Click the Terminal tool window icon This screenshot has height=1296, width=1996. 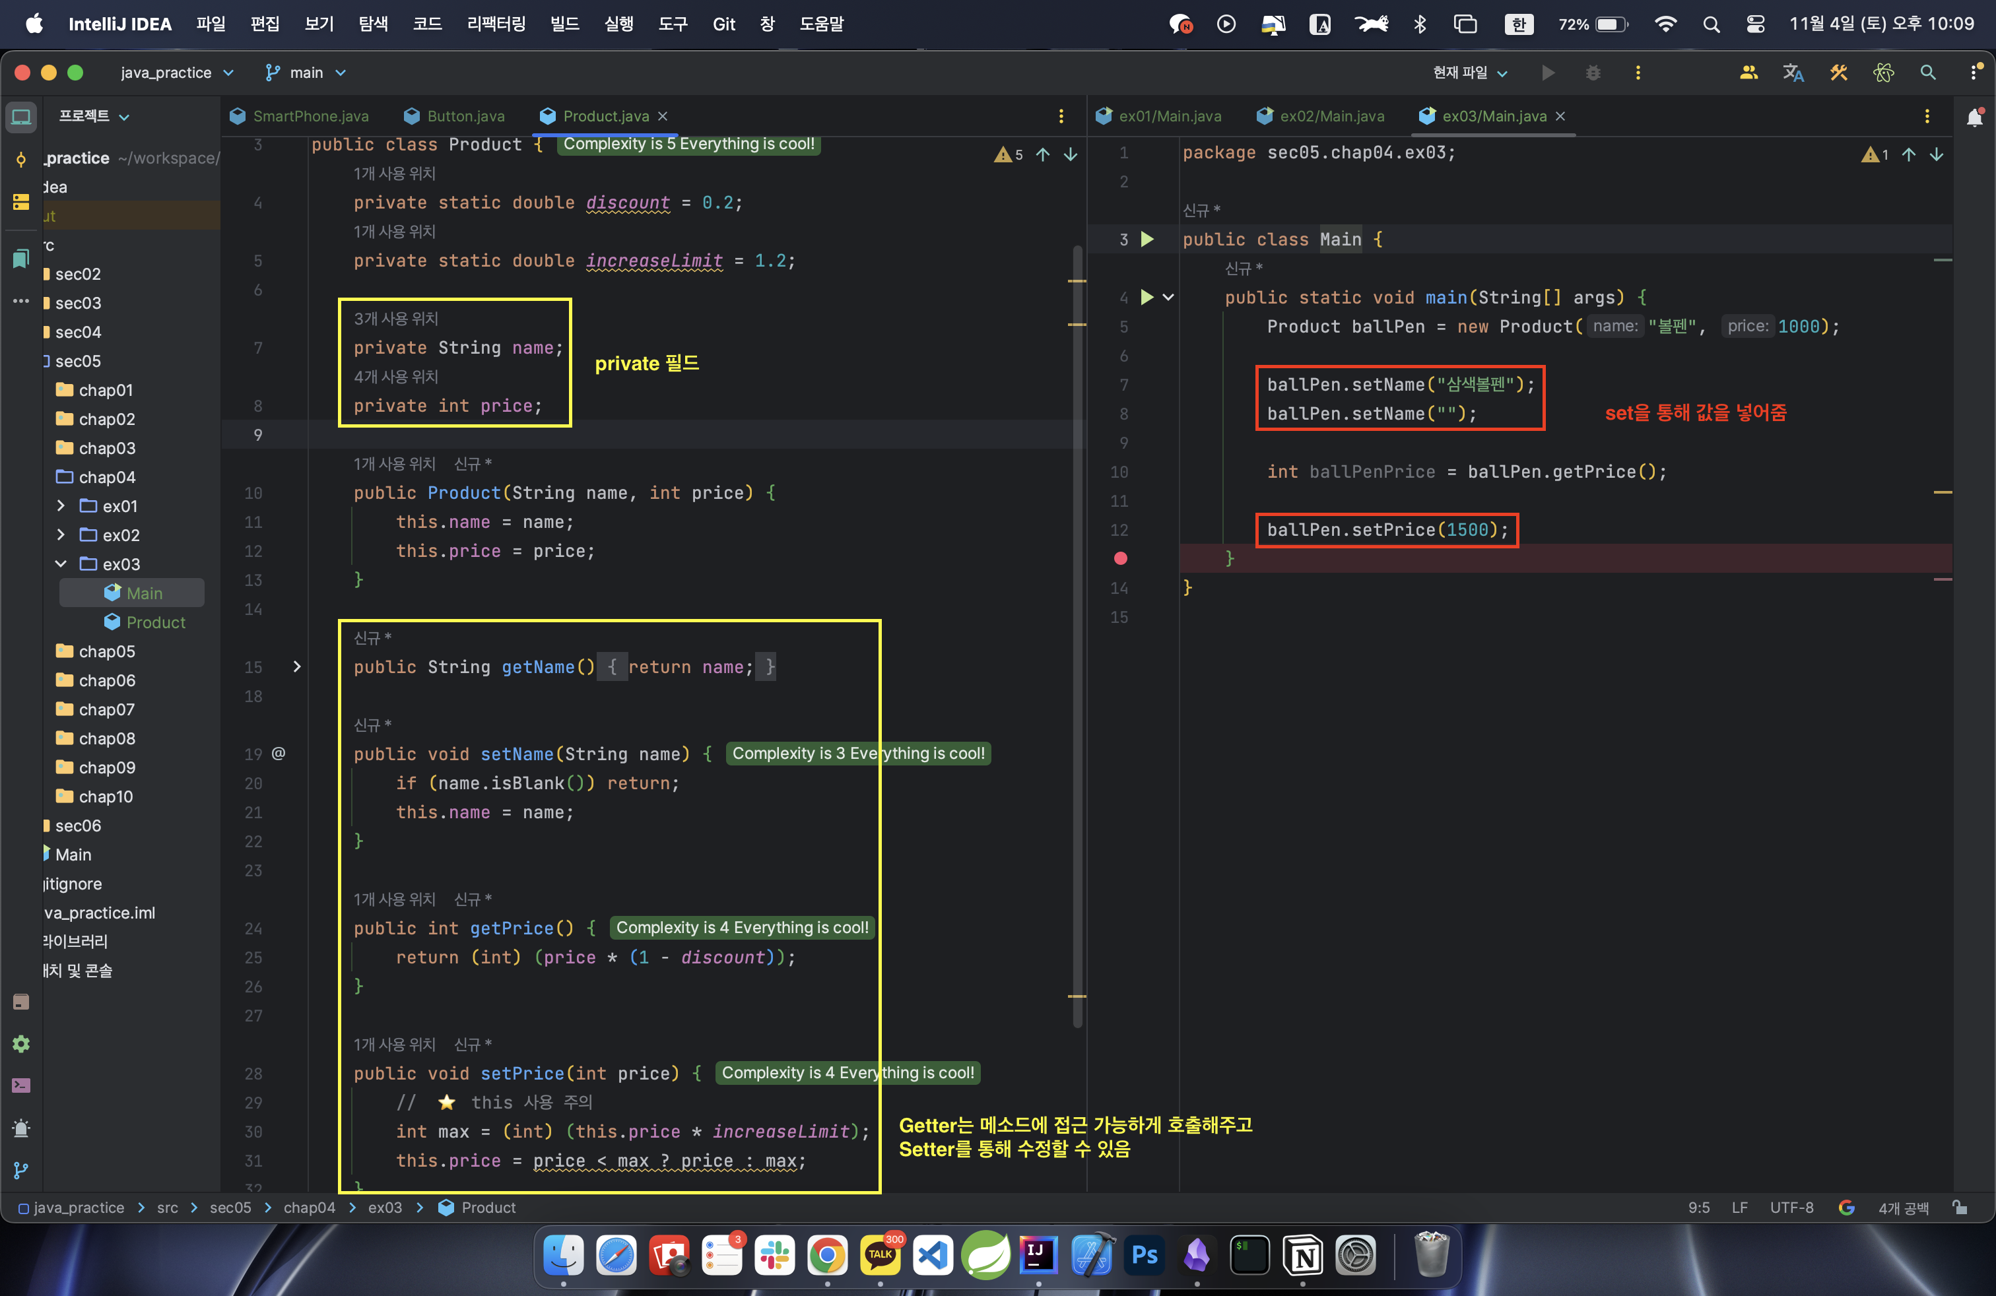(x=21, y=1085)
